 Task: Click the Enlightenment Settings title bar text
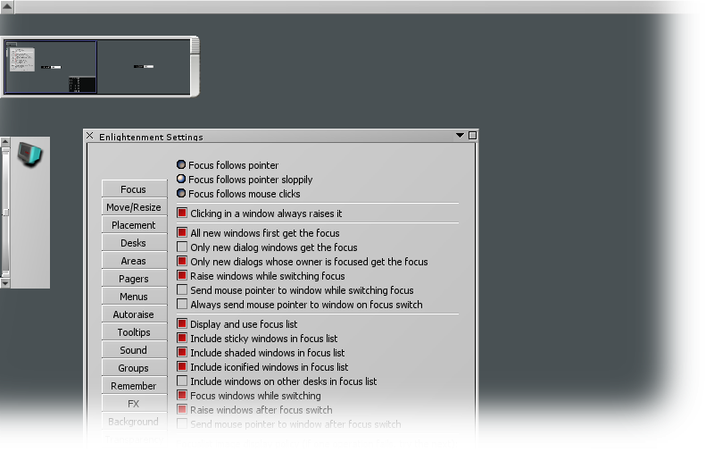point(151,138)
